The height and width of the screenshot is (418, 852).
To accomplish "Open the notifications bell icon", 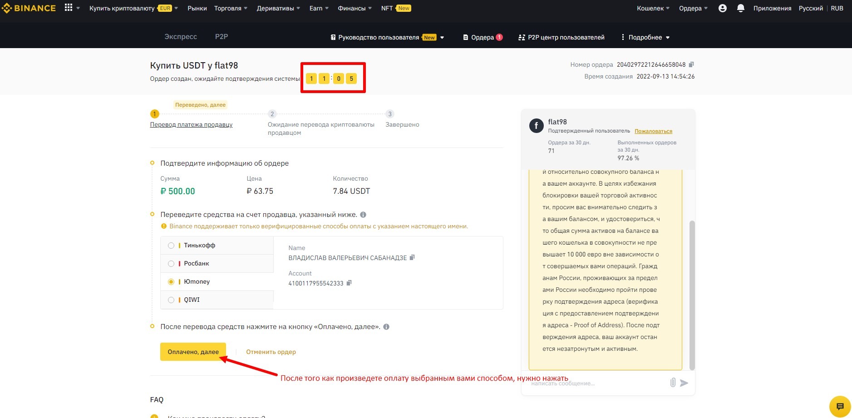I will [741, 8].
